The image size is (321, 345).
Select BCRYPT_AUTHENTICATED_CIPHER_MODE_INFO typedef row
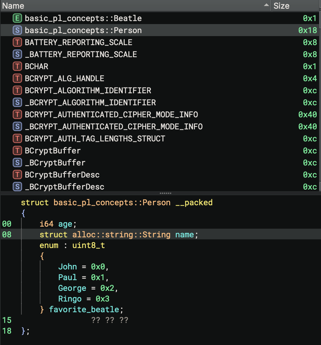point(111,115)
